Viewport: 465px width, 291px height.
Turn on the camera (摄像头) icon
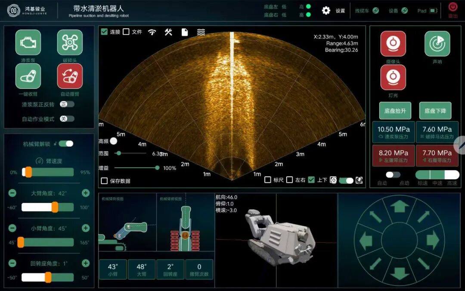click(393, 44)
